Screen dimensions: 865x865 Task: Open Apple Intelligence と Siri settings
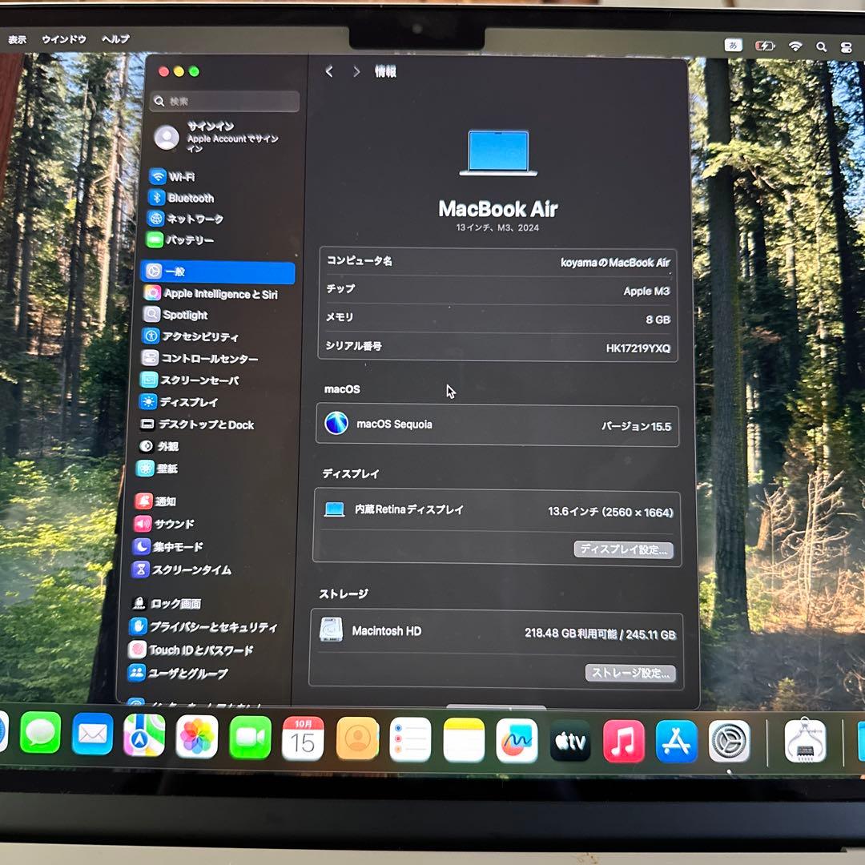point(219,294)
